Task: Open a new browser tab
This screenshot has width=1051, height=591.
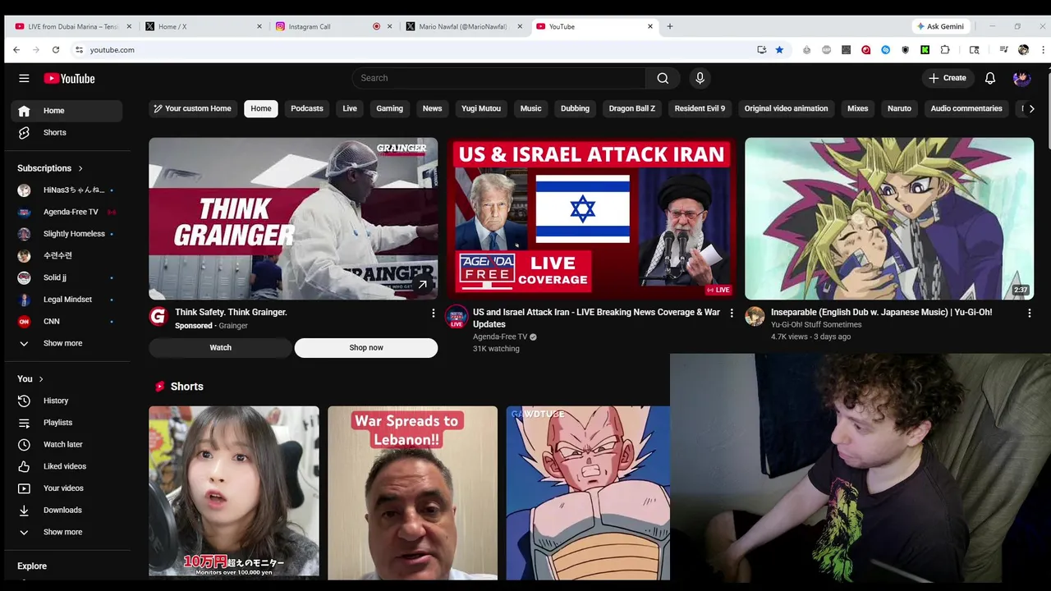Action: coord(670,26)
